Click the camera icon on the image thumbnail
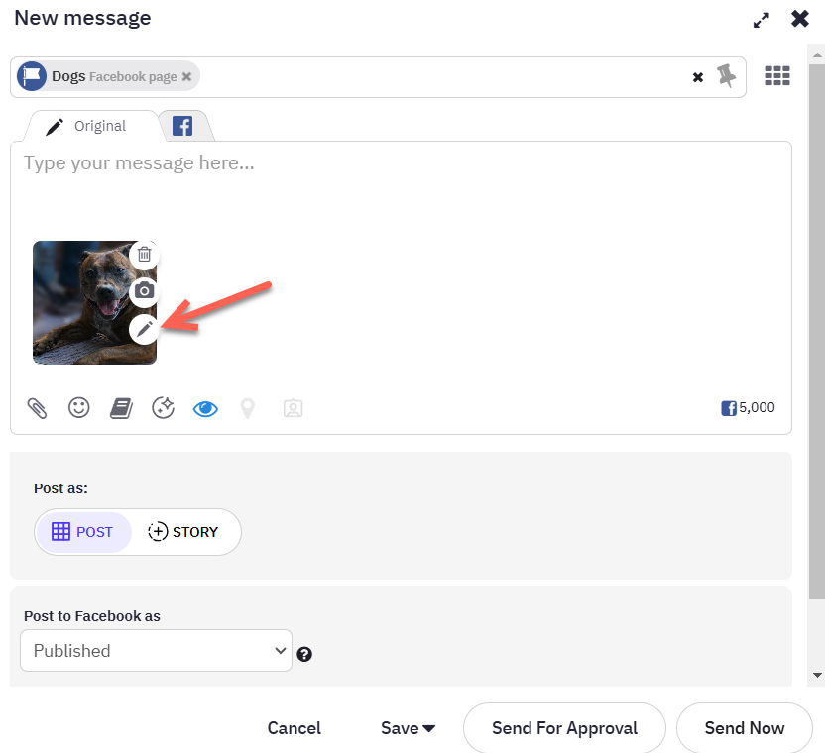Screen dimensions: 825x753 144,290
